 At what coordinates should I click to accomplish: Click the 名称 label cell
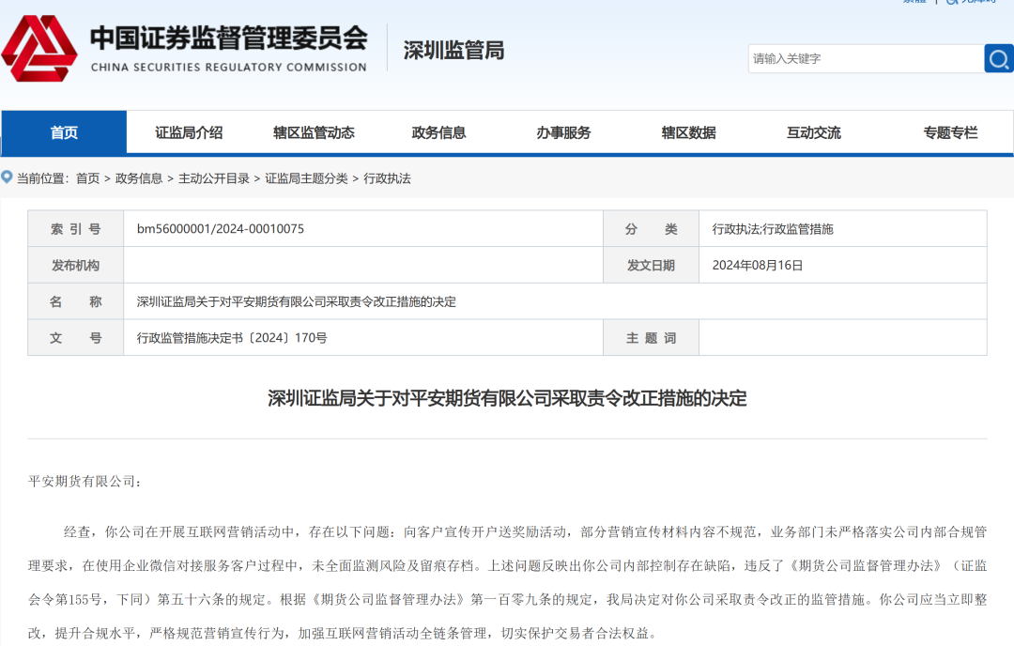click(x=76, y=301)
